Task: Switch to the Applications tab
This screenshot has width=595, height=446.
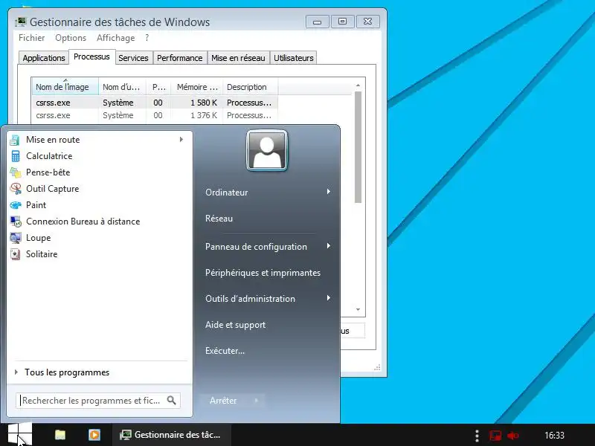Action: [44, 58]
